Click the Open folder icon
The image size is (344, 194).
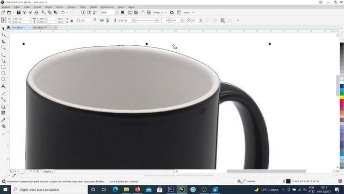9,12
